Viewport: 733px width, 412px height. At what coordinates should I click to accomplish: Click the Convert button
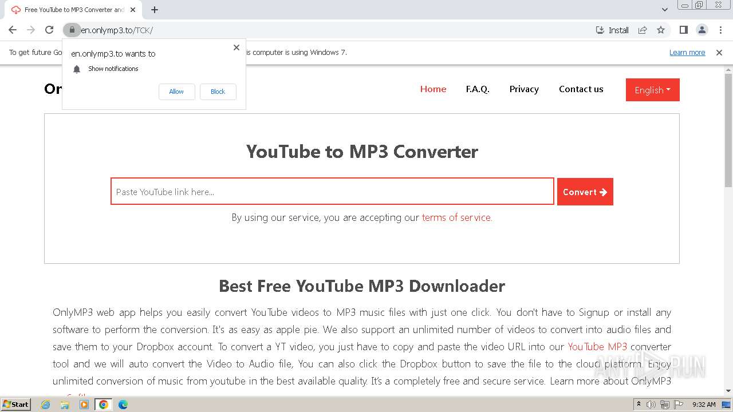pos(585,192)
